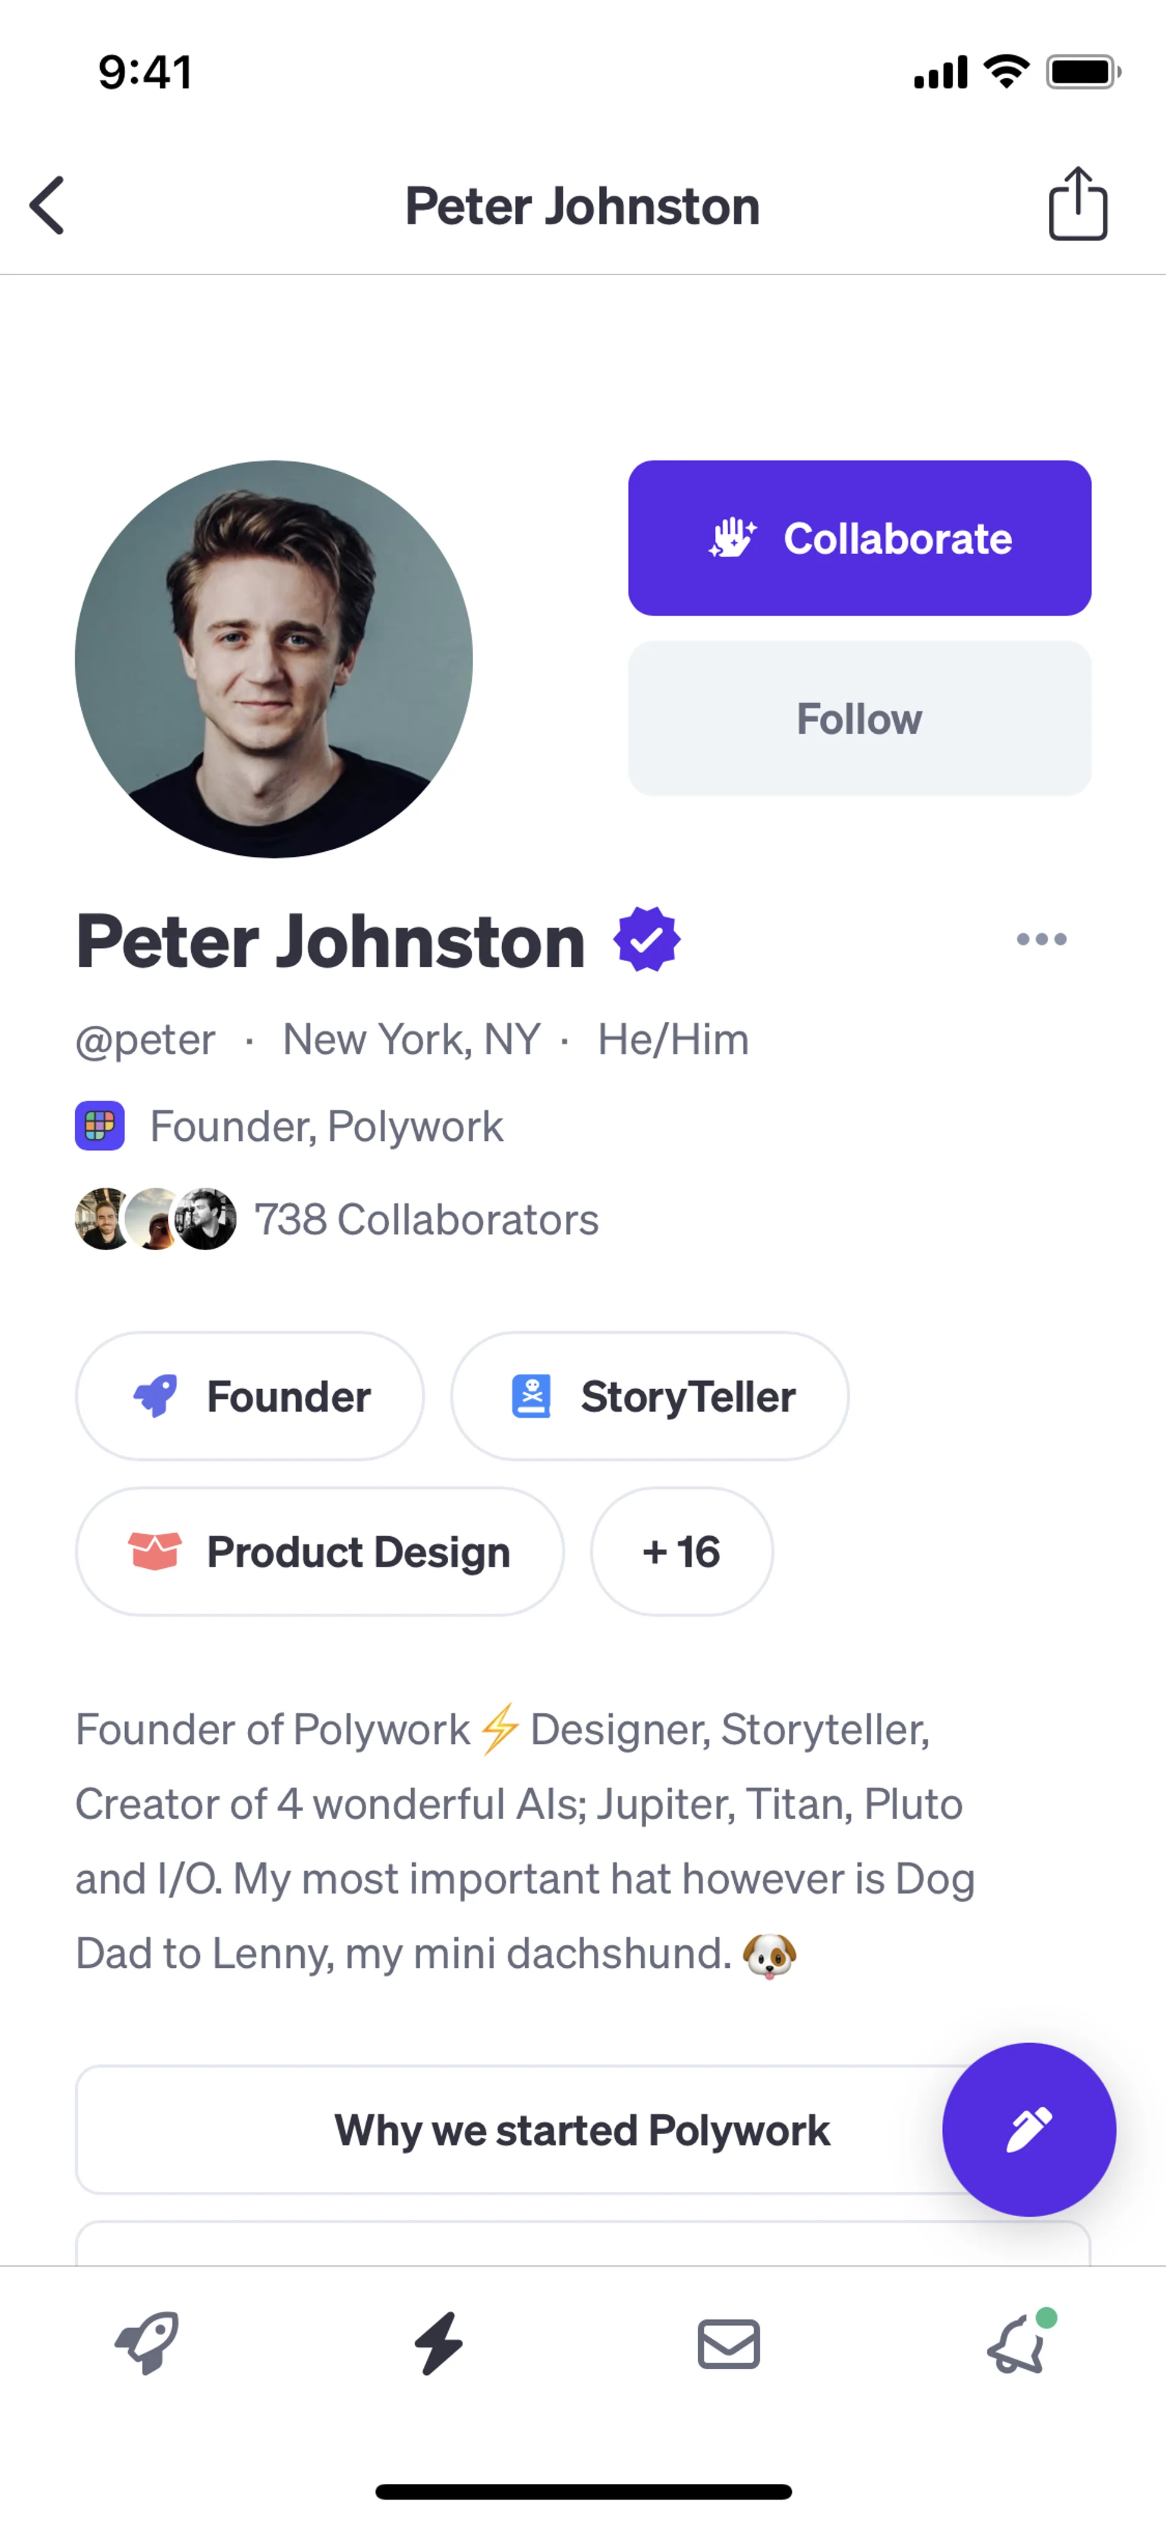The image size is (1166, 2524).
Task: Select the Founder badge chip
Action: [x=250, y=1396]
